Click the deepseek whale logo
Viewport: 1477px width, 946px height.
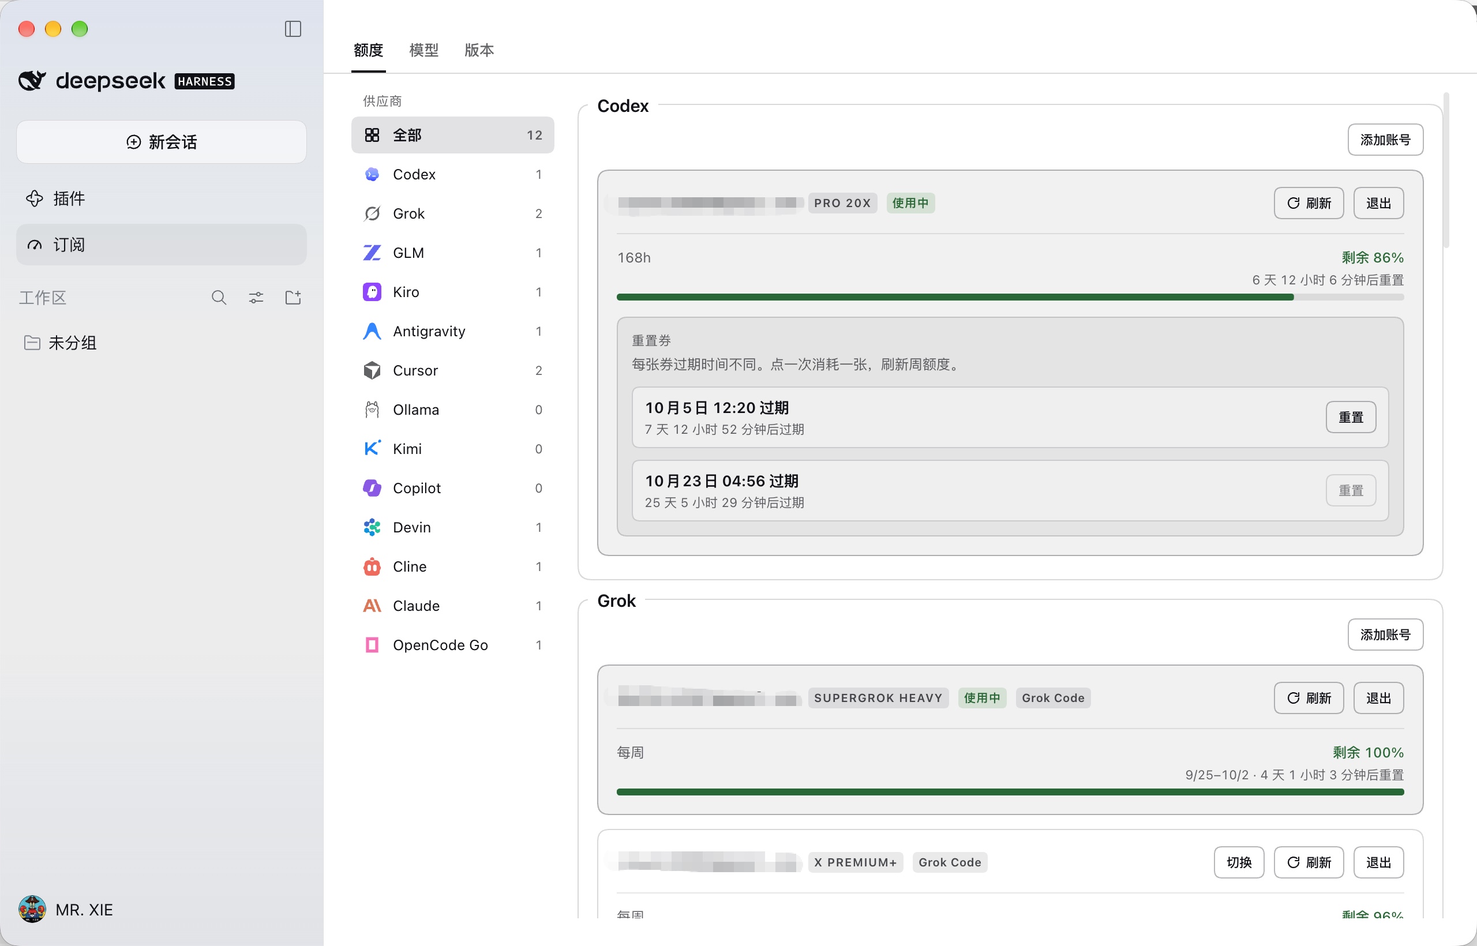32,81
